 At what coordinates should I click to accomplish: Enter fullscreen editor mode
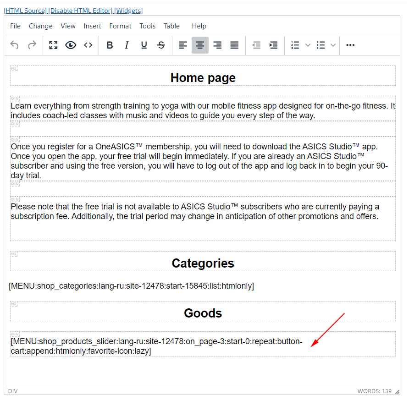click(x=53, y=45)
